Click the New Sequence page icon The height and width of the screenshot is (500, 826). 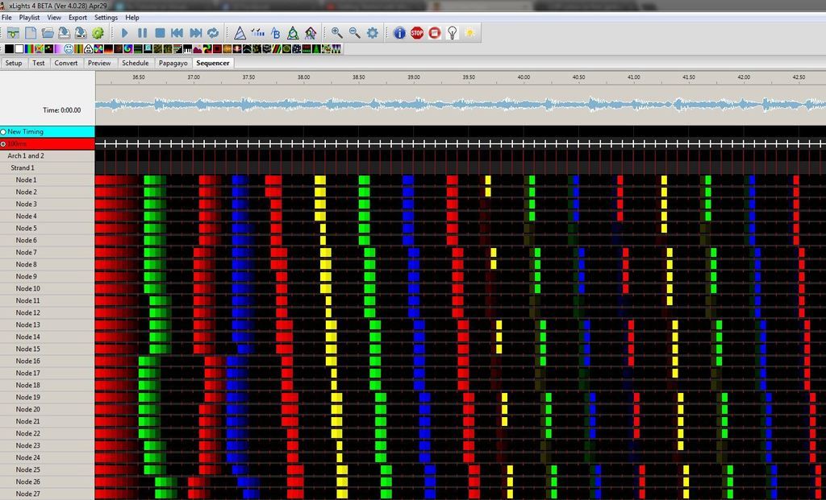point(31,33)
